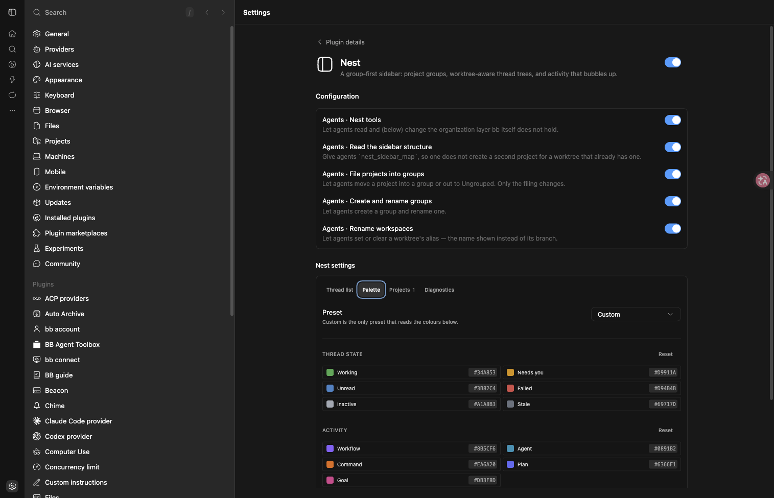Image resolution: width=774 pixels, height=498 pixels.
Task: Click the lightning bolt icon in left rail
Action: click(x=12, y=80)
